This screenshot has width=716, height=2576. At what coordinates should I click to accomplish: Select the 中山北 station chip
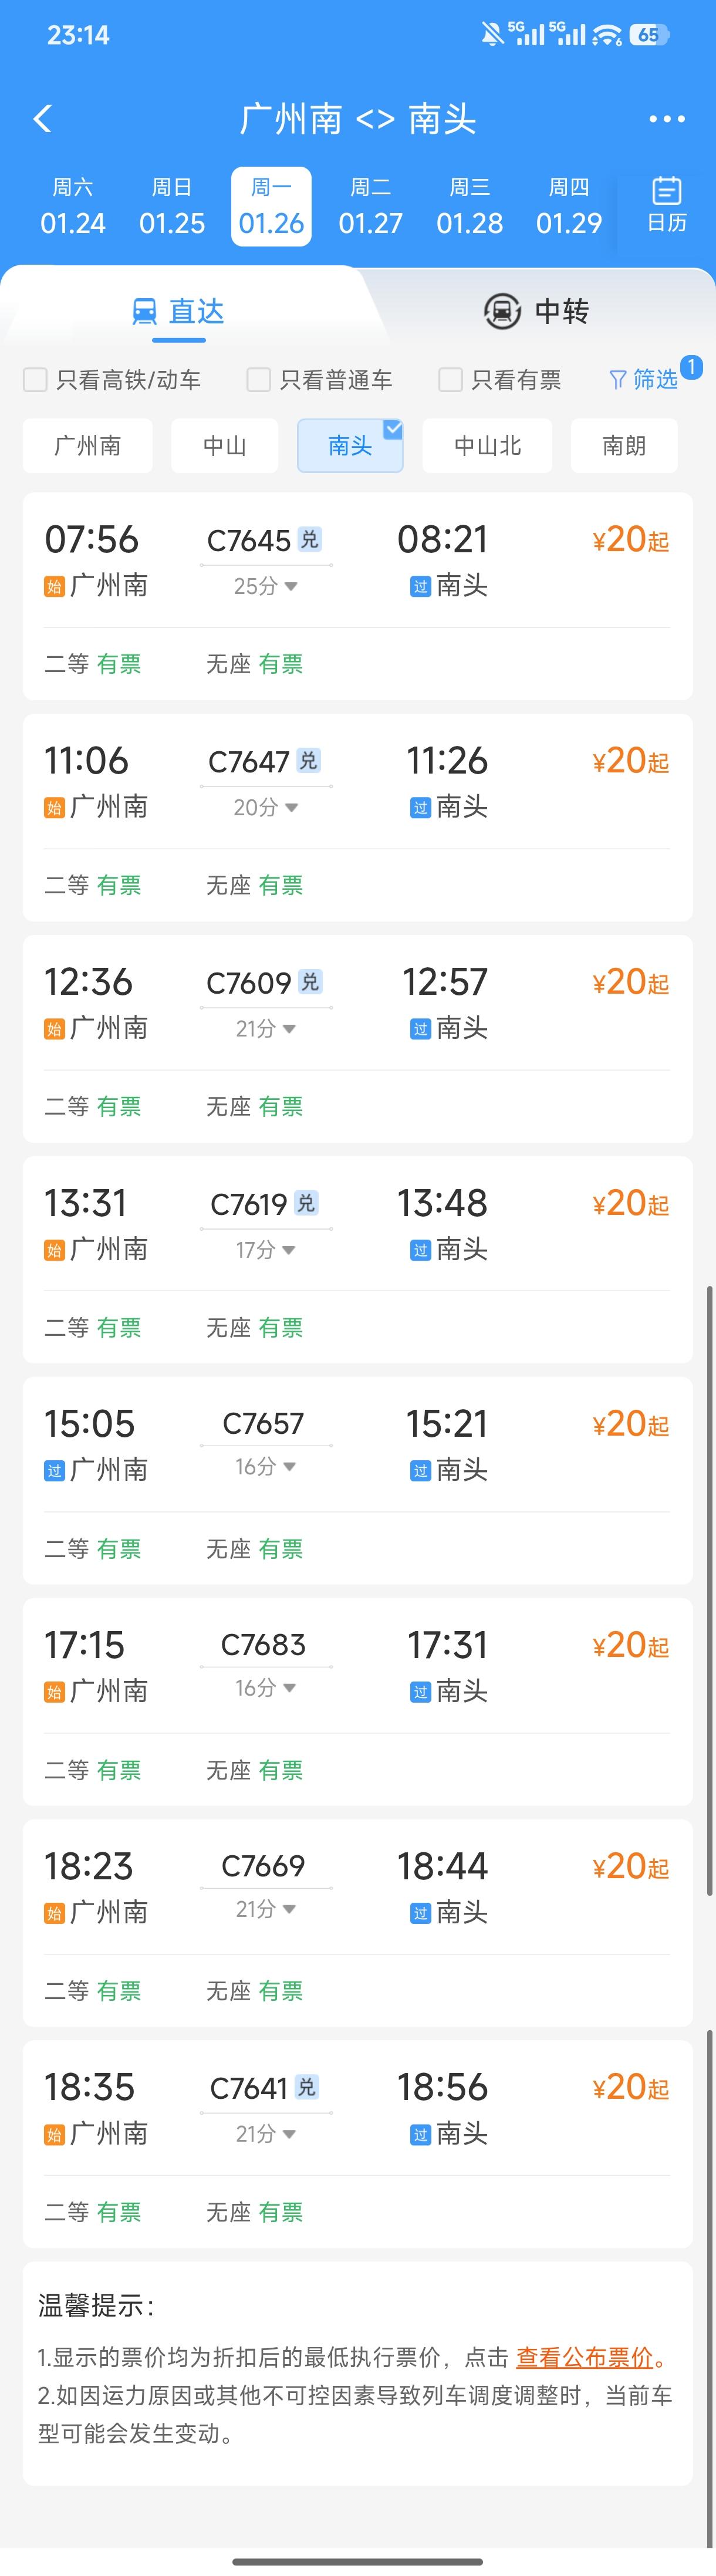[x=487, y=446]
